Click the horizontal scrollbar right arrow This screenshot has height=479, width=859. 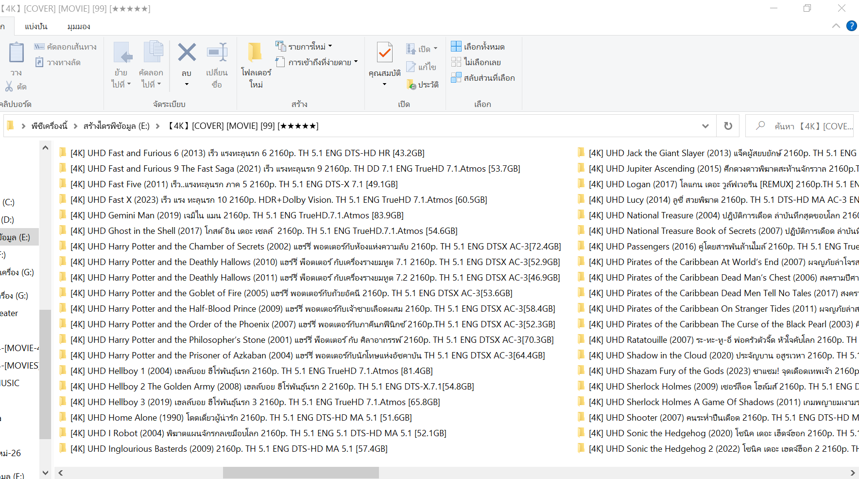pos(852,473)
